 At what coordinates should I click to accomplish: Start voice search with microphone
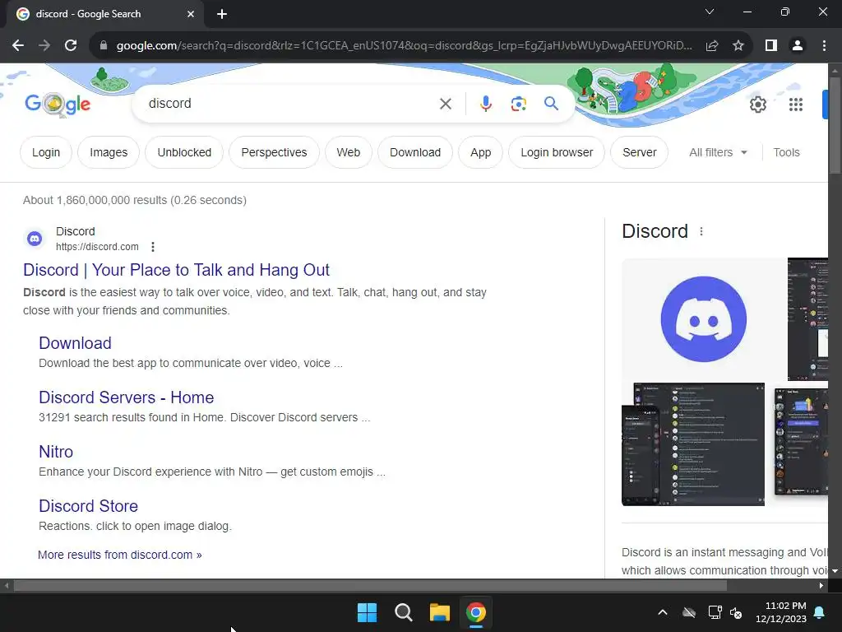point(485,104)
